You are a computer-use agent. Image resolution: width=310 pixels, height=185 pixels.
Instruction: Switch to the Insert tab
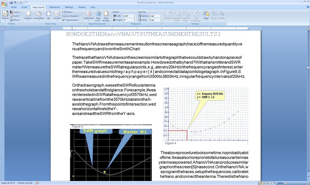click(24, 7)
